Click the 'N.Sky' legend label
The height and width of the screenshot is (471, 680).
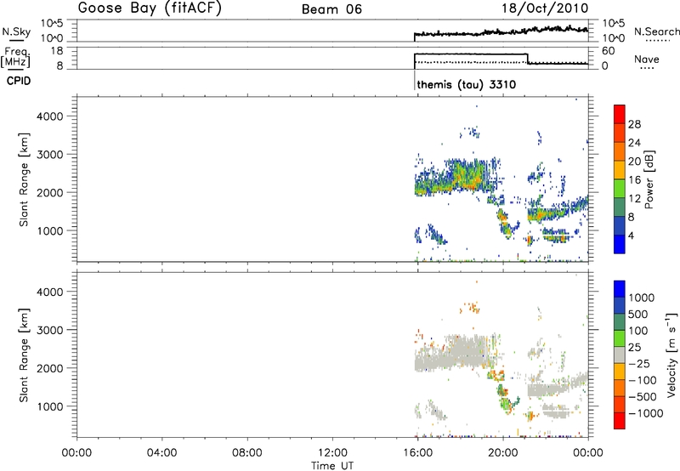coord(16,31)
